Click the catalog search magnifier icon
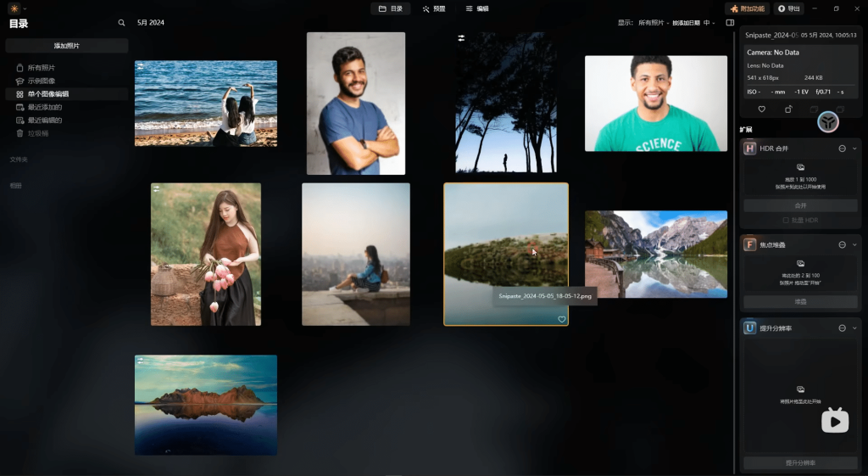The width and height of the screenshot is (868, 476). [x=121, y=23]
